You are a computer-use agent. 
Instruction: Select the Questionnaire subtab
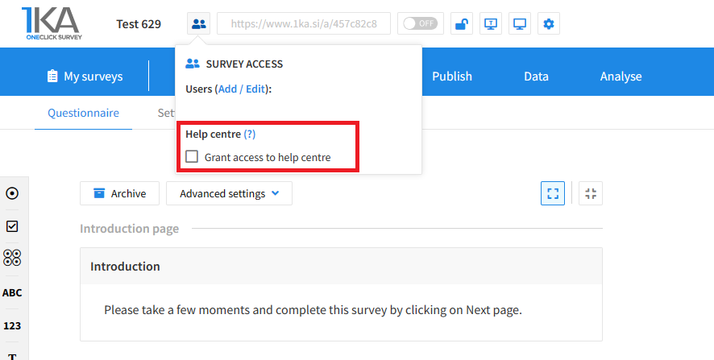tap(83, 113)
